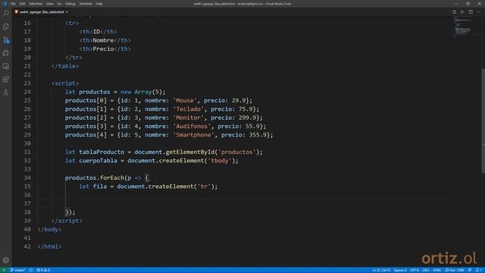Open the Explorer files view
The image size is (485, 273).
(6, 27)
